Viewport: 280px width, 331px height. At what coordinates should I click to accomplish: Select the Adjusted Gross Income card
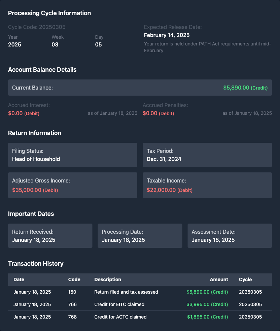(x=73, y=185)
